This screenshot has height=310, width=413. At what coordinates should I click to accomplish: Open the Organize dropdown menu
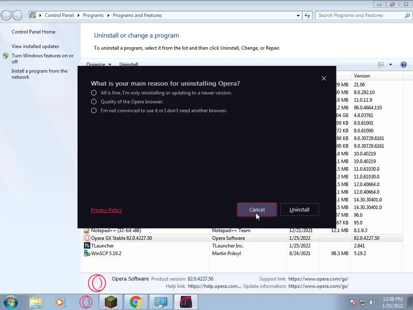(99, 64)
